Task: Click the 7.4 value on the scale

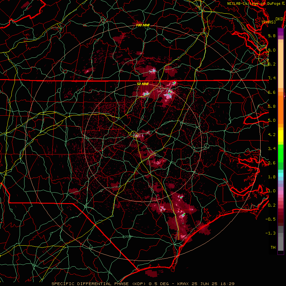Action: (272, 78)
